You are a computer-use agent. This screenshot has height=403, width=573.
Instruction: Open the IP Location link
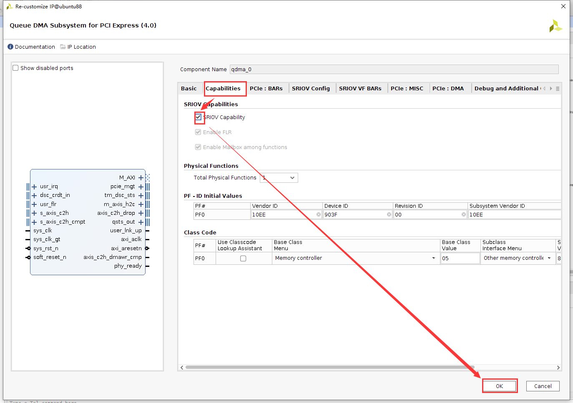[x=82, y=47]
